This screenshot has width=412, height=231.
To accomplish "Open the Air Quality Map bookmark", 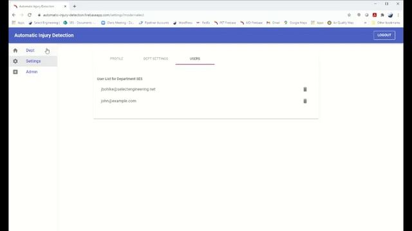I will (341, 23).
